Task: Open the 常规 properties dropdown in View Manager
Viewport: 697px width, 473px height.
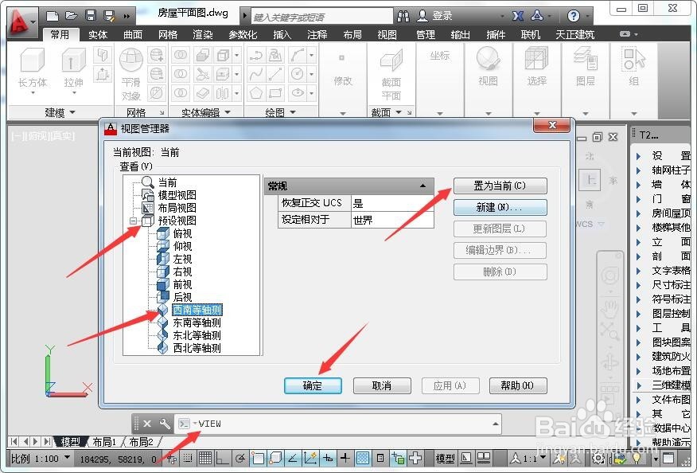Action: (422, 185)
